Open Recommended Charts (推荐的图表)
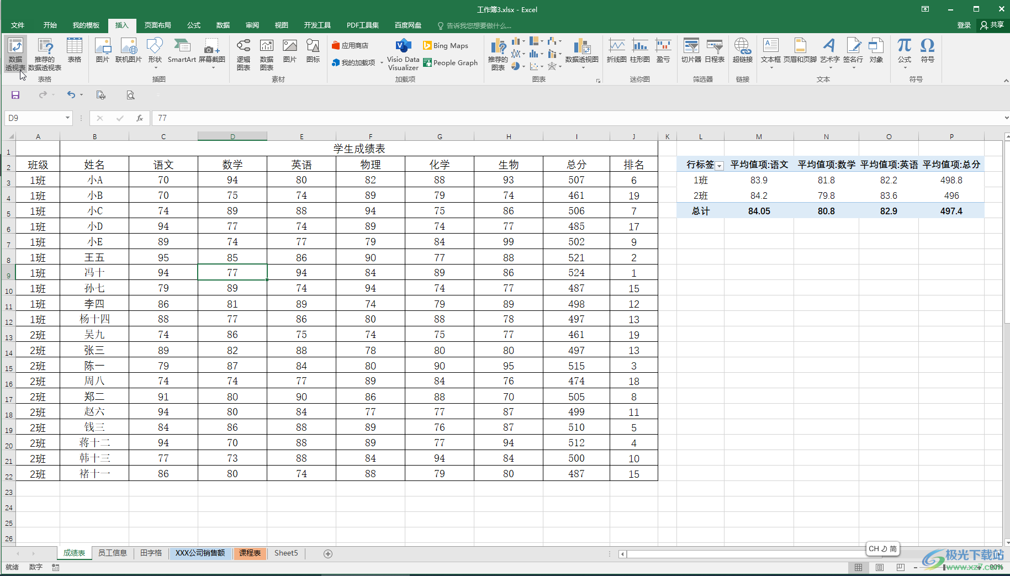1010x576 pixels. [498, 54]
